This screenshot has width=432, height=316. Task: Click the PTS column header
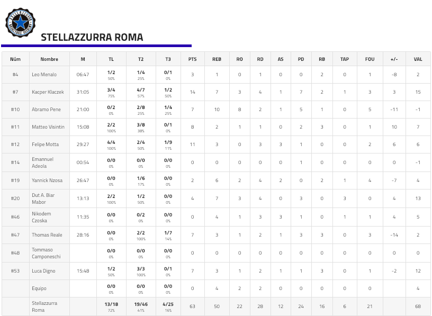[192, 59]
